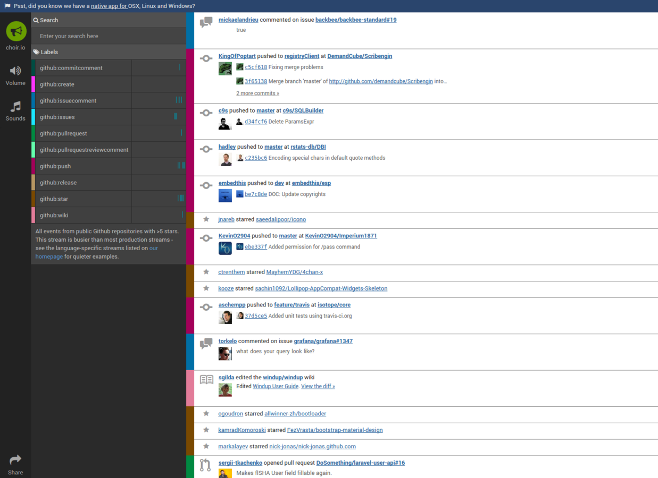Open sachin1092/Lollipop-AppCompat-Widgets-Skeleton link

click(321, 288)
